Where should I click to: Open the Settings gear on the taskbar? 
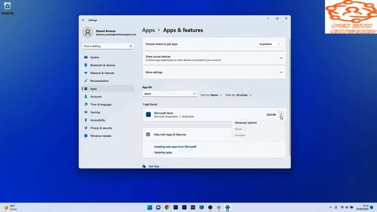227,207
